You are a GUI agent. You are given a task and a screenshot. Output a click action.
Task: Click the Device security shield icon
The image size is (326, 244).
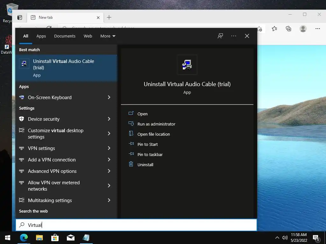coord(21,119)
